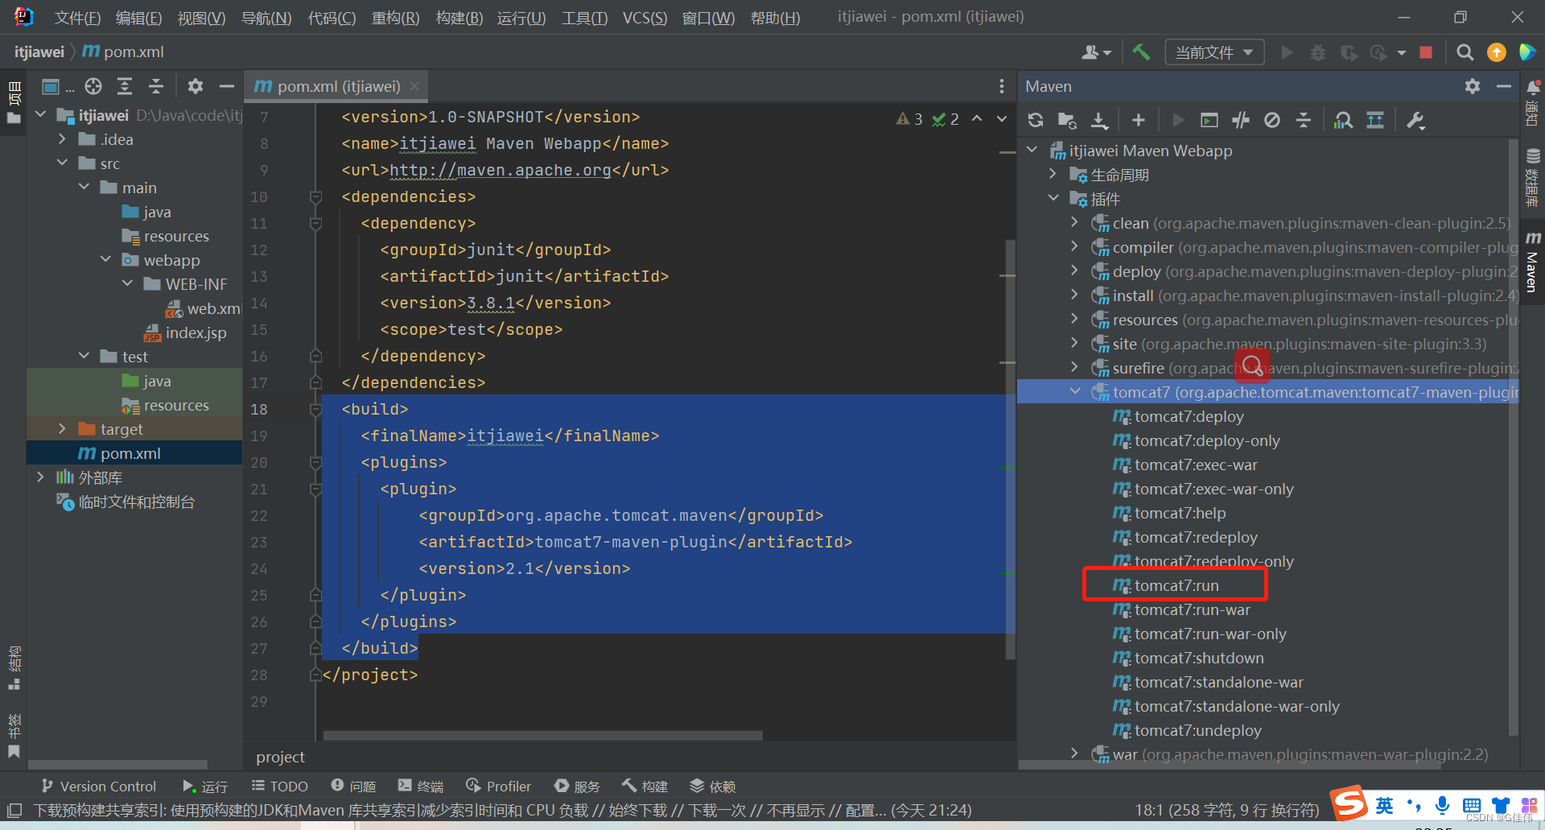Screen dimensions: 1545x830
Task: Jump to next highlighted problem arrow
Action: [x=1002, y=119]
